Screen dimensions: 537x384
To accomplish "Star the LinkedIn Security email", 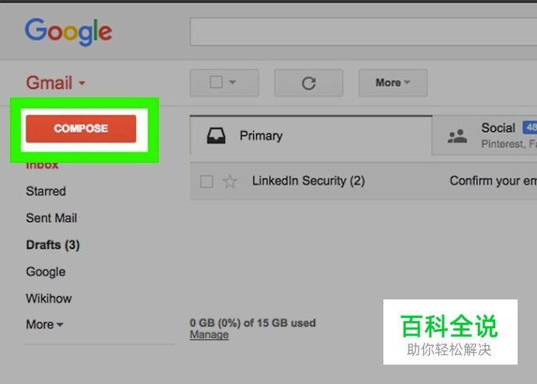I will pyautogui.click(x=230, y=182).
